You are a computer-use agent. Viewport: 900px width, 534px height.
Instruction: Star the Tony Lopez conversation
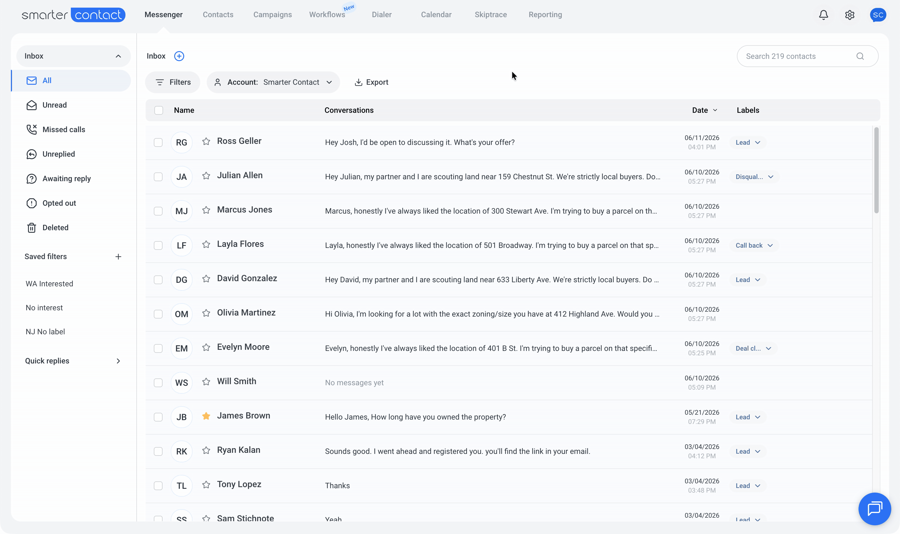(206, 485)
